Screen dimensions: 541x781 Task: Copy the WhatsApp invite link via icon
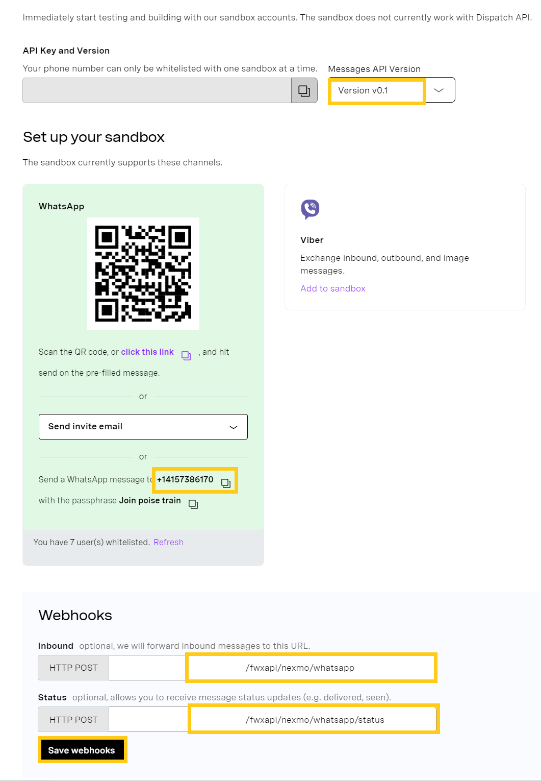pos(186,356)
